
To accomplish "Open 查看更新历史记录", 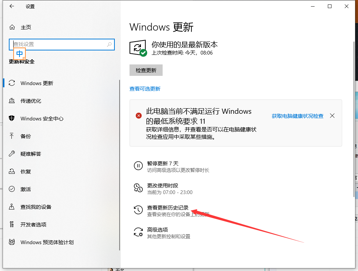I will pos(168,208).
